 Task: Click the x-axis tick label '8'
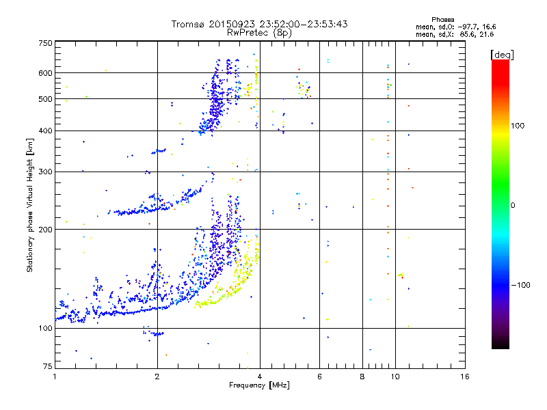click(x=362, y=377)
